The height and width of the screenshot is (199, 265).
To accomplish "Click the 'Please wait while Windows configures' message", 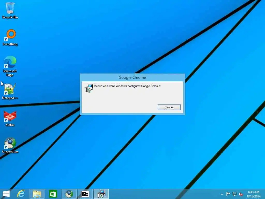I will [x=127, y=86].
